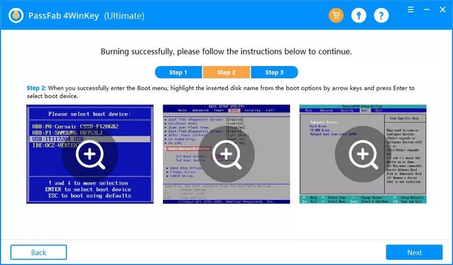Enlarge the PhoenixBIOS screenshot with magnifier

[363, 155]
